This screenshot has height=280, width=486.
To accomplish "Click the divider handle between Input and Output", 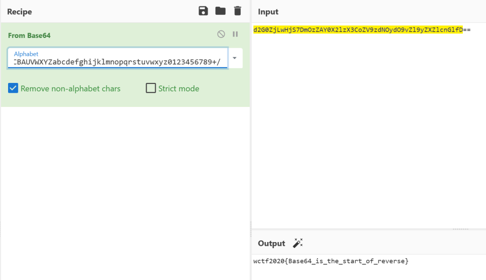I will [460, 229].
